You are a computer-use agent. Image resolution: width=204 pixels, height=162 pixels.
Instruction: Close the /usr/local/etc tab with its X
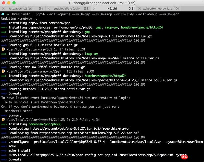tap(49, 9)
